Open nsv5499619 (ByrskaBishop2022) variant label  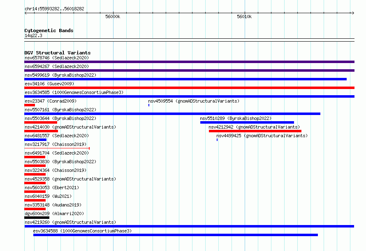[60, 75]
